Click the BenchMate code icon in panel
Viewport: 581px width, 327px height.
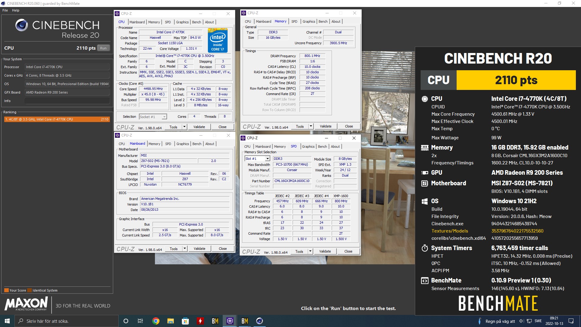pos(425,281)
